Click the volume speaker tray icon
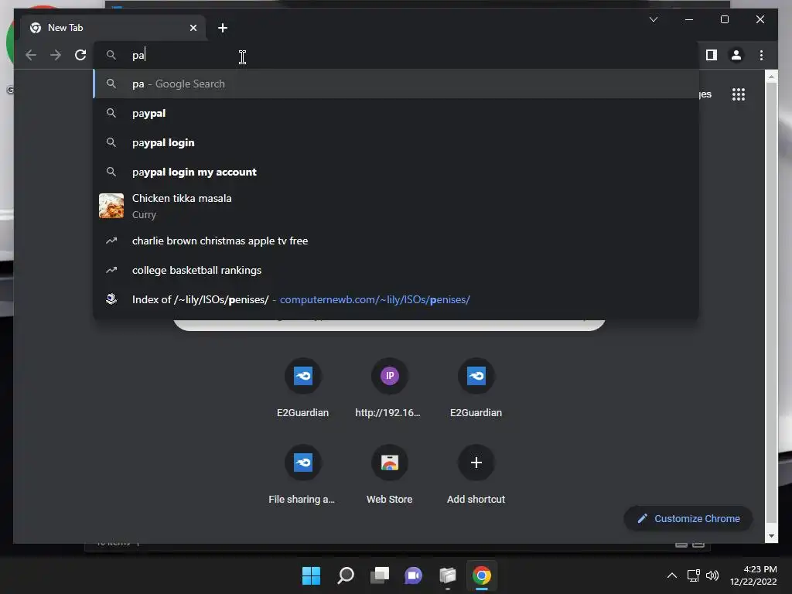This screenshot has height=594, width=792. click(x=712, y=575)
